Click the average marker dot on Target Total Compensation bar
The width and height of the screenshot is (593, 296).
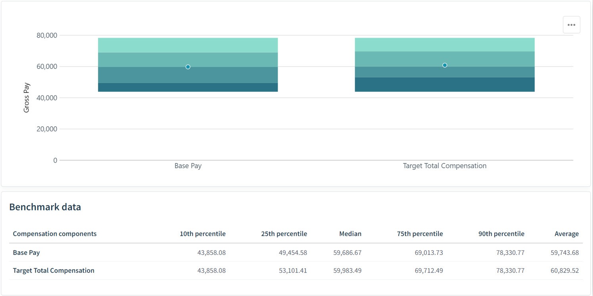(x=445, y=65)
